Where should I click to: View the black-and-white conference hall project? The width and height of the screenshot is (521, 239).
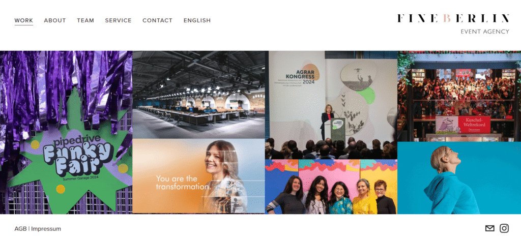click(x=199, y=95)
